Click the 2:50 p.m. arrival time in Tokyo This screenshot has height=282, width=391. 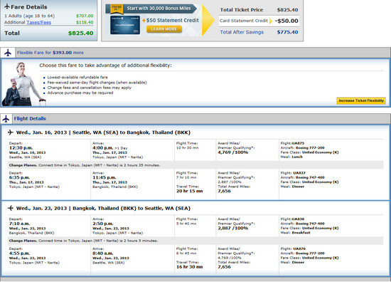click(x=103, y=224)
